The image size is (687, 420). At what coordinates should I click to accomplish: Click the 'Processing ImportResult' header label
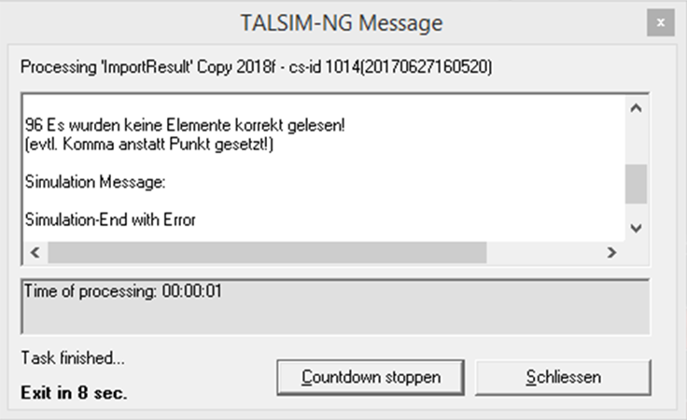[256, 67]
